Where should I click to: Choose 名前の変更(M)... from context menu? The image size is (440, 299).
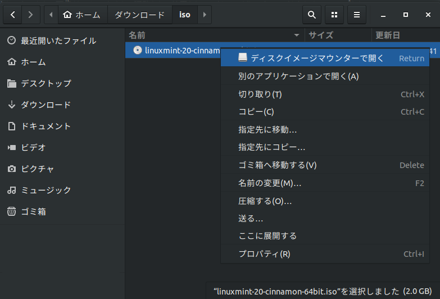325,183
